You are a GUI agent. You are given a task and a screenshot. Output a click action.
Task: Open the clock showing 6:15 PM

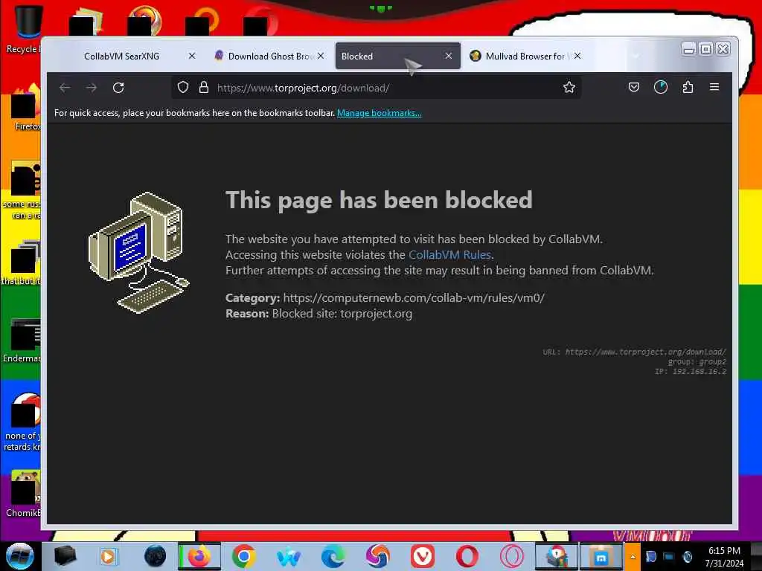pos(724,557)
